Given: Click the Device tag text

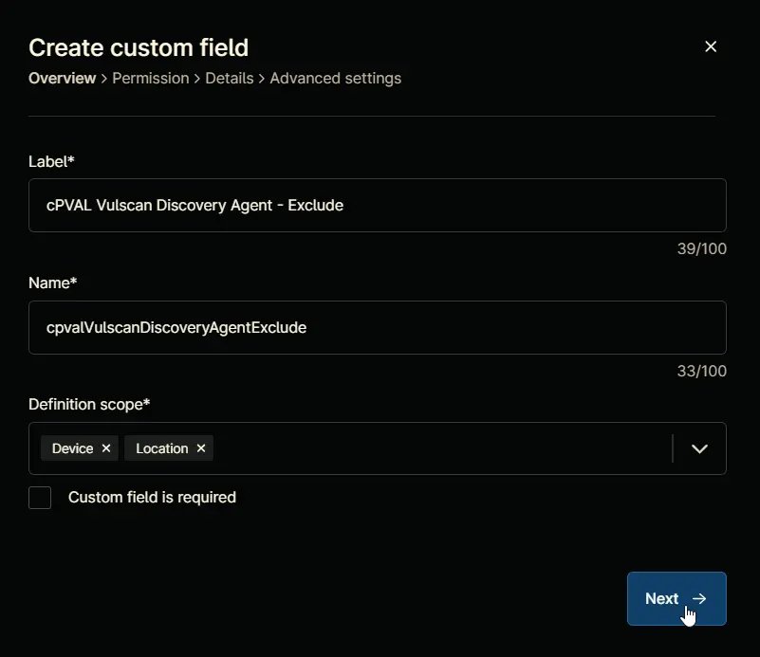Looking at the screenshot, I should click(73, 448).
